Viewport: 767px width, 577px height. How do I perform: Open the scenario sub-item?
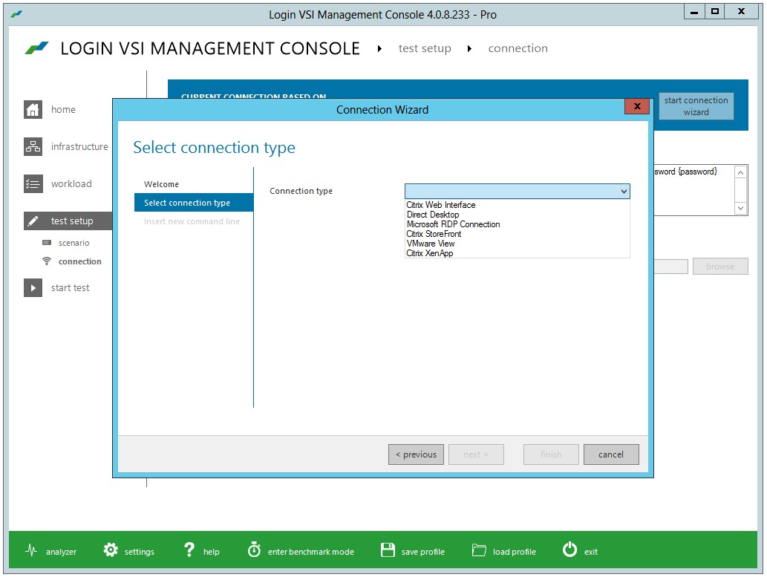[74, 244]
